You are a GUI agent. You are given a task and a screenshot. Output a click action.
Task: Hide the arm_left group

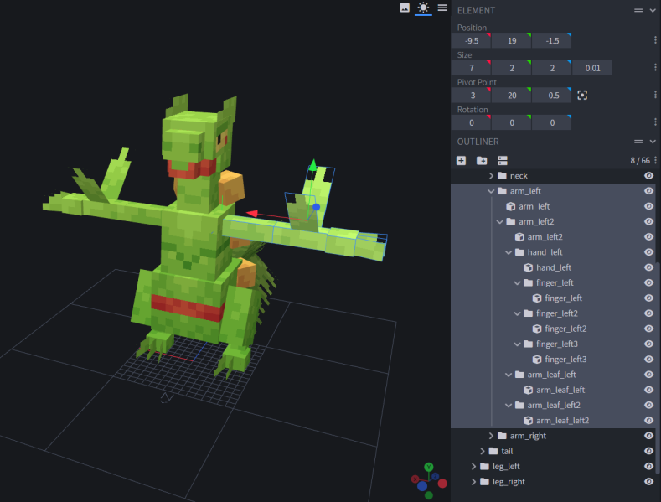648,191
